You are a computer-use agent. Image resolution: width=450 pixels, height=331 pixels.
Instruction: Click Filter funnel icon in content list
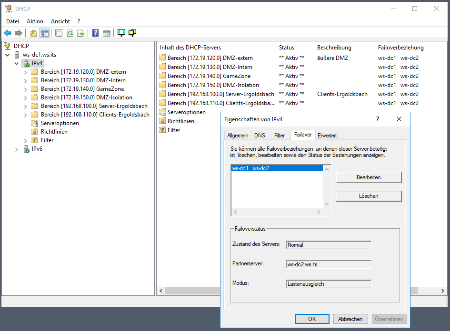(x=162, y=130)
